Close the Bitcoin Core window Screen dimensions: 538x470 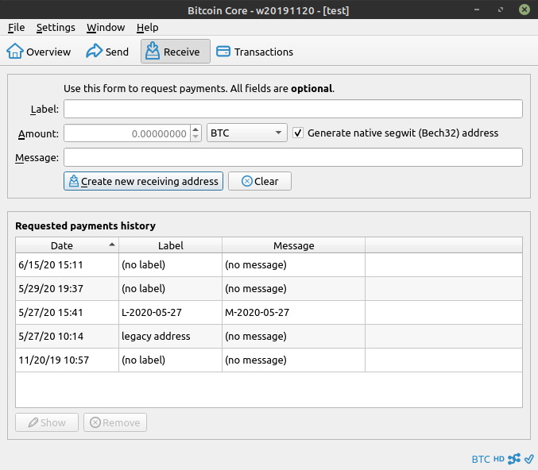pyautogui.click(x=524, y=10)
